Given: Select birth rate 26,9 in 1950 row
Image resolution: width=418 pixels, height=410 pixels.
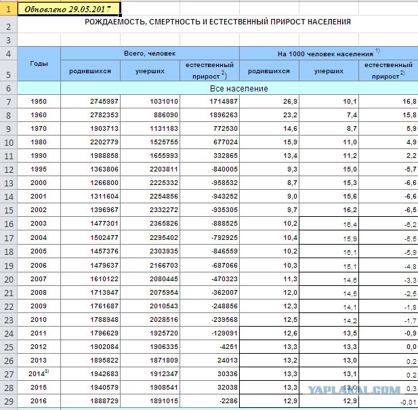Looking at the screenshot, I should coord(269,102).
